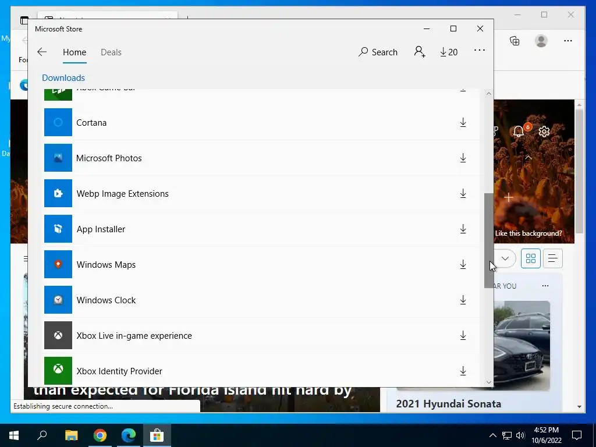Add a quick link with plus button

[x=509, y=198]
